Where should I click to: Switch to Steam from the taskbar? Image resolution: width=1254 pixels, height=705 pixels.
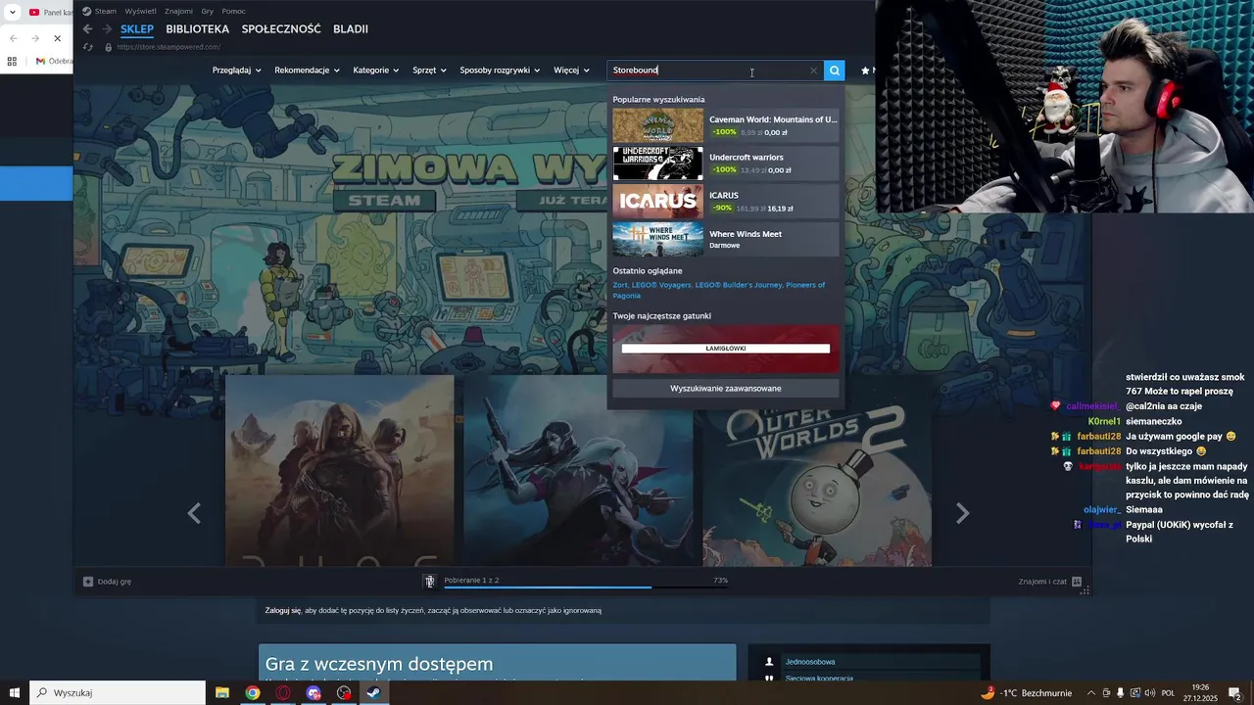coord(374,692)
